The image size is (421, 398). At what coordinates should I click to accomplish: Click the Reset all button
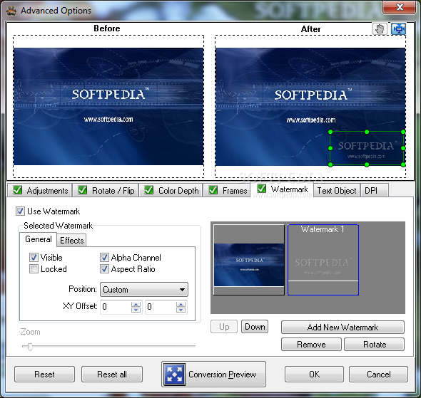tap(112, 375)
